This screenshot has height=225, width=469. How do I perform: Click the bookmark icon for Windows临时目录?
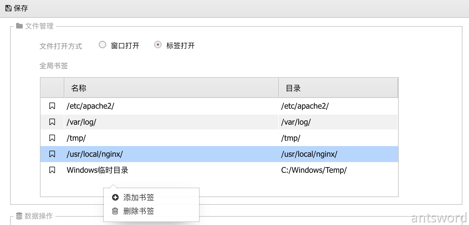point(52,170)
